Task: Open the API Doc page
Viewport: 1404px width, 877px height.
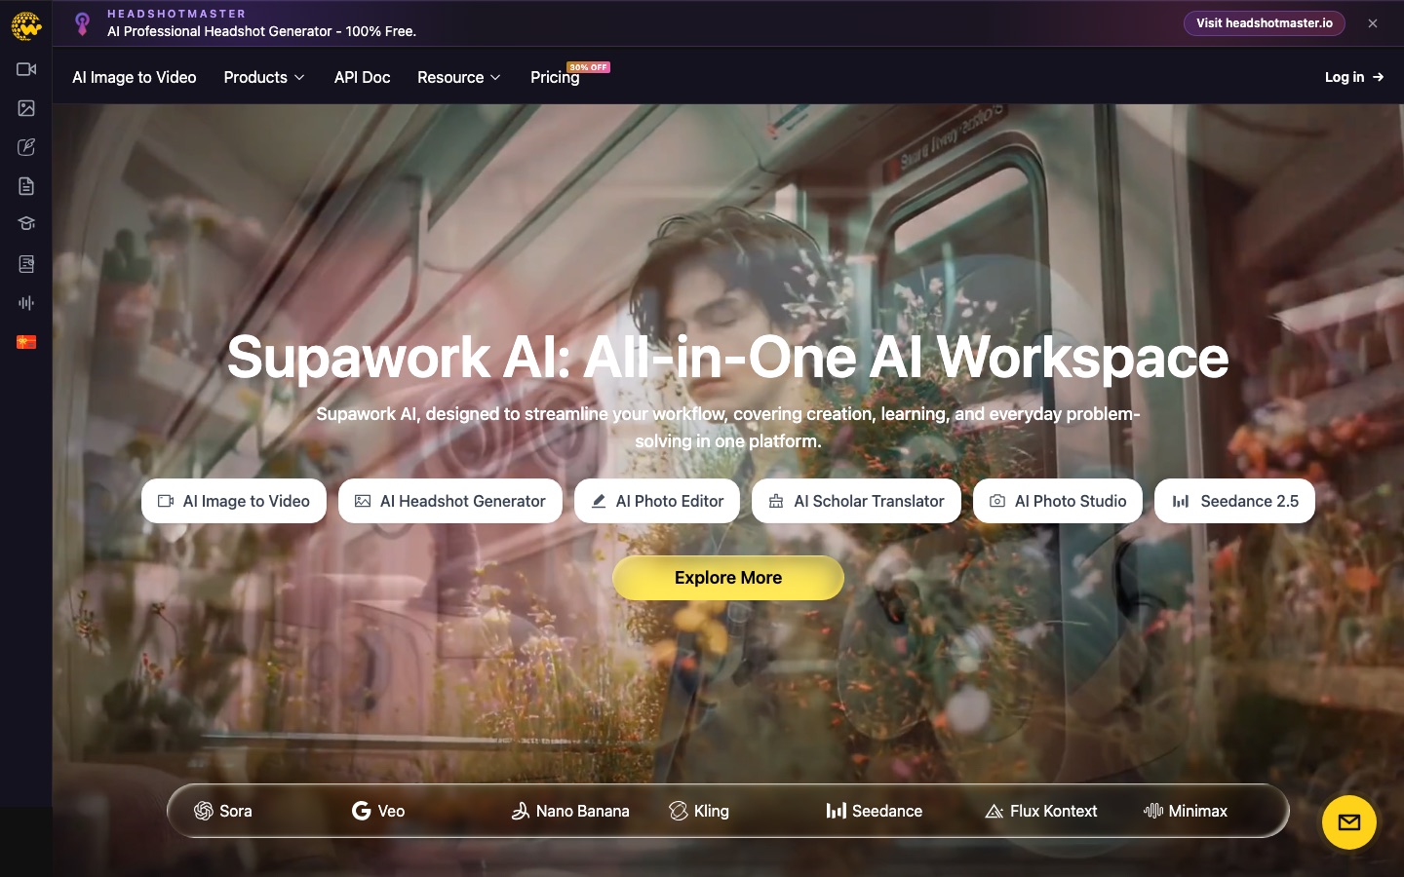Action: pyautogui.click(x=362, y=77)
